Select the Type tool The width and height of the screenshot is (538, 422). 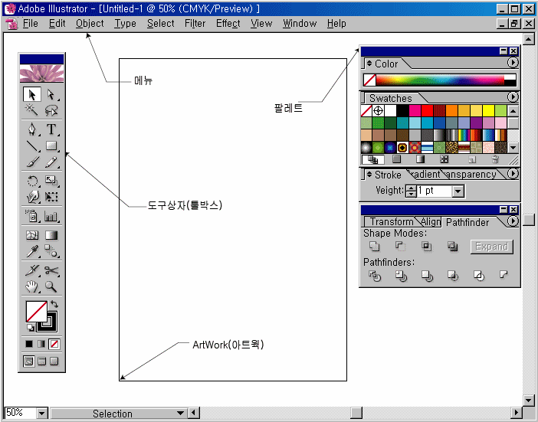pos(51,129)
